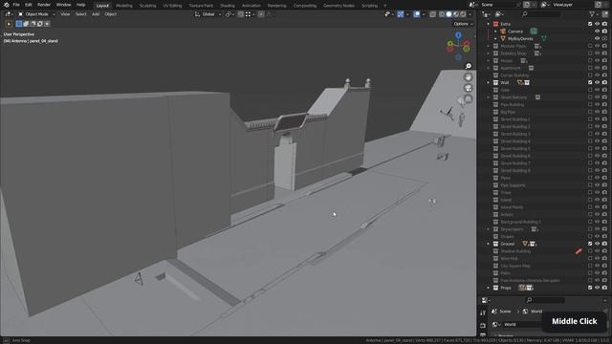Hide the Camera object eye icon
The image size is (612, 344).
tap(597, 32)
